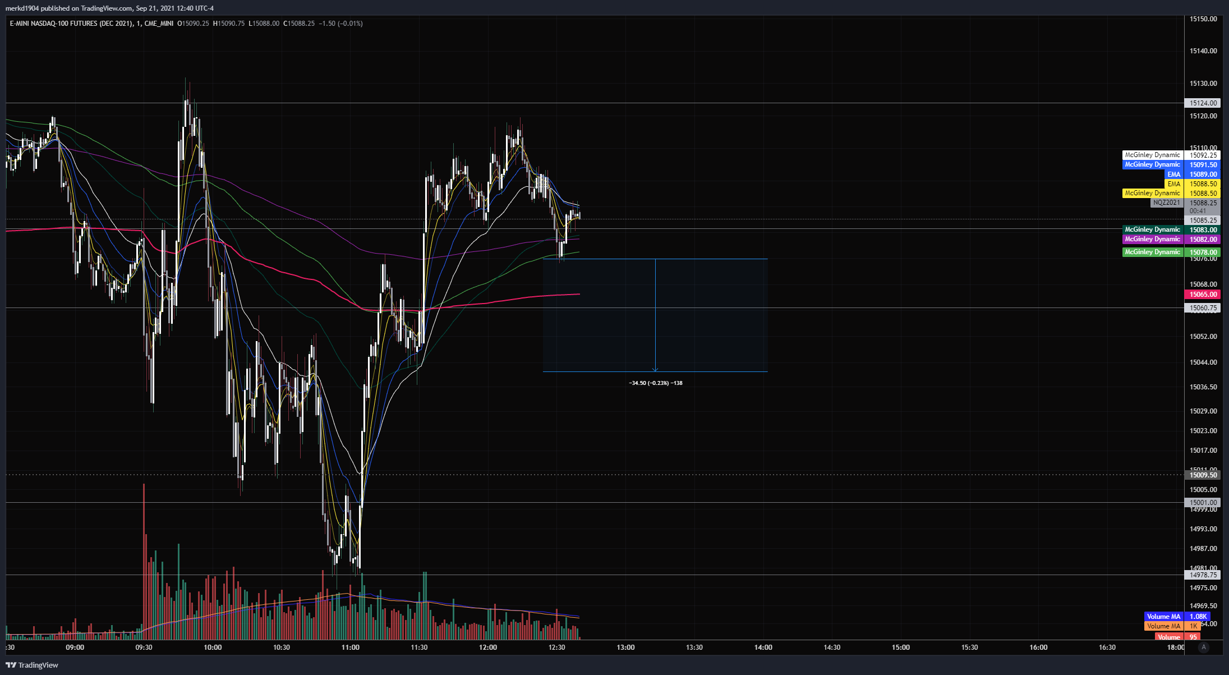
Task: Select the blue McGinley Dynamic 15091.50 label
Action: pyautogui.click(x=1171, y=164)
